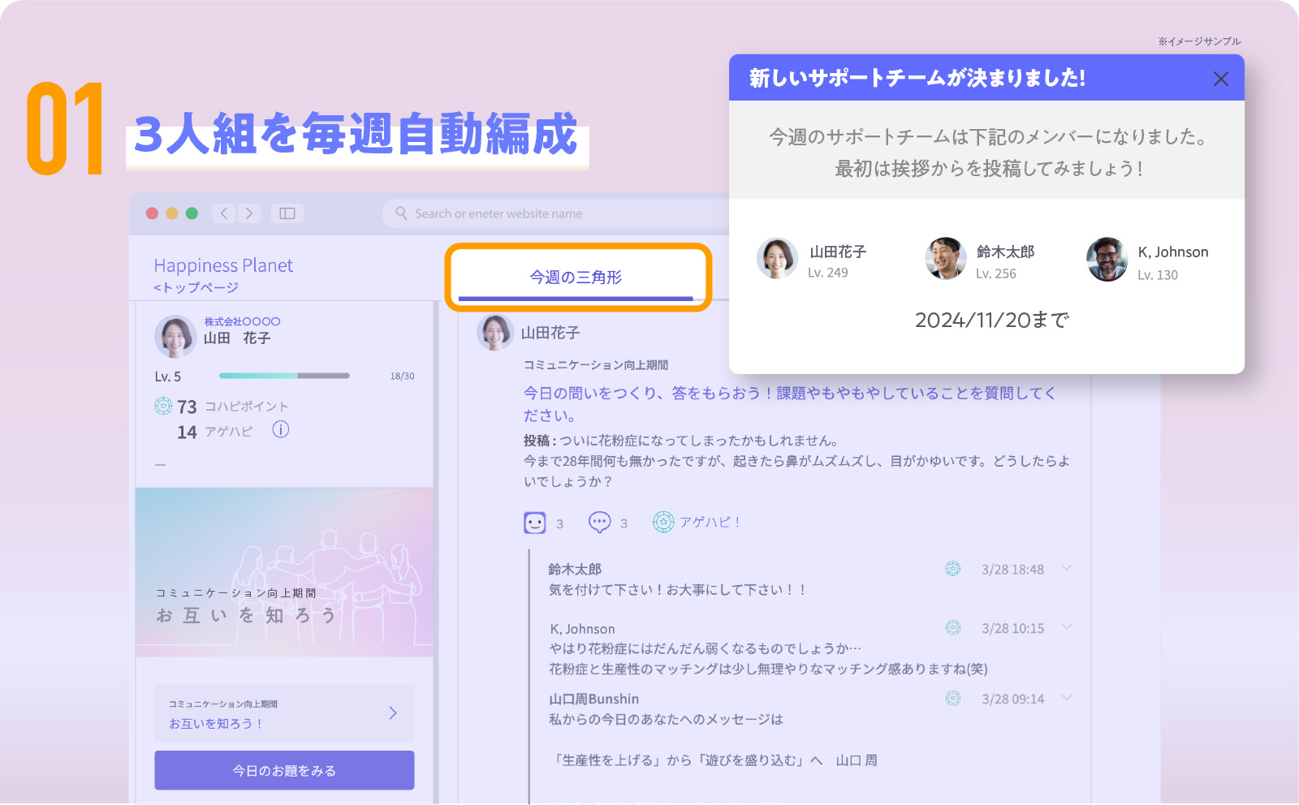The image size is (1299, 805).
Task: Click badge icon on K, Johnson's reply
Action: [952, 627]
